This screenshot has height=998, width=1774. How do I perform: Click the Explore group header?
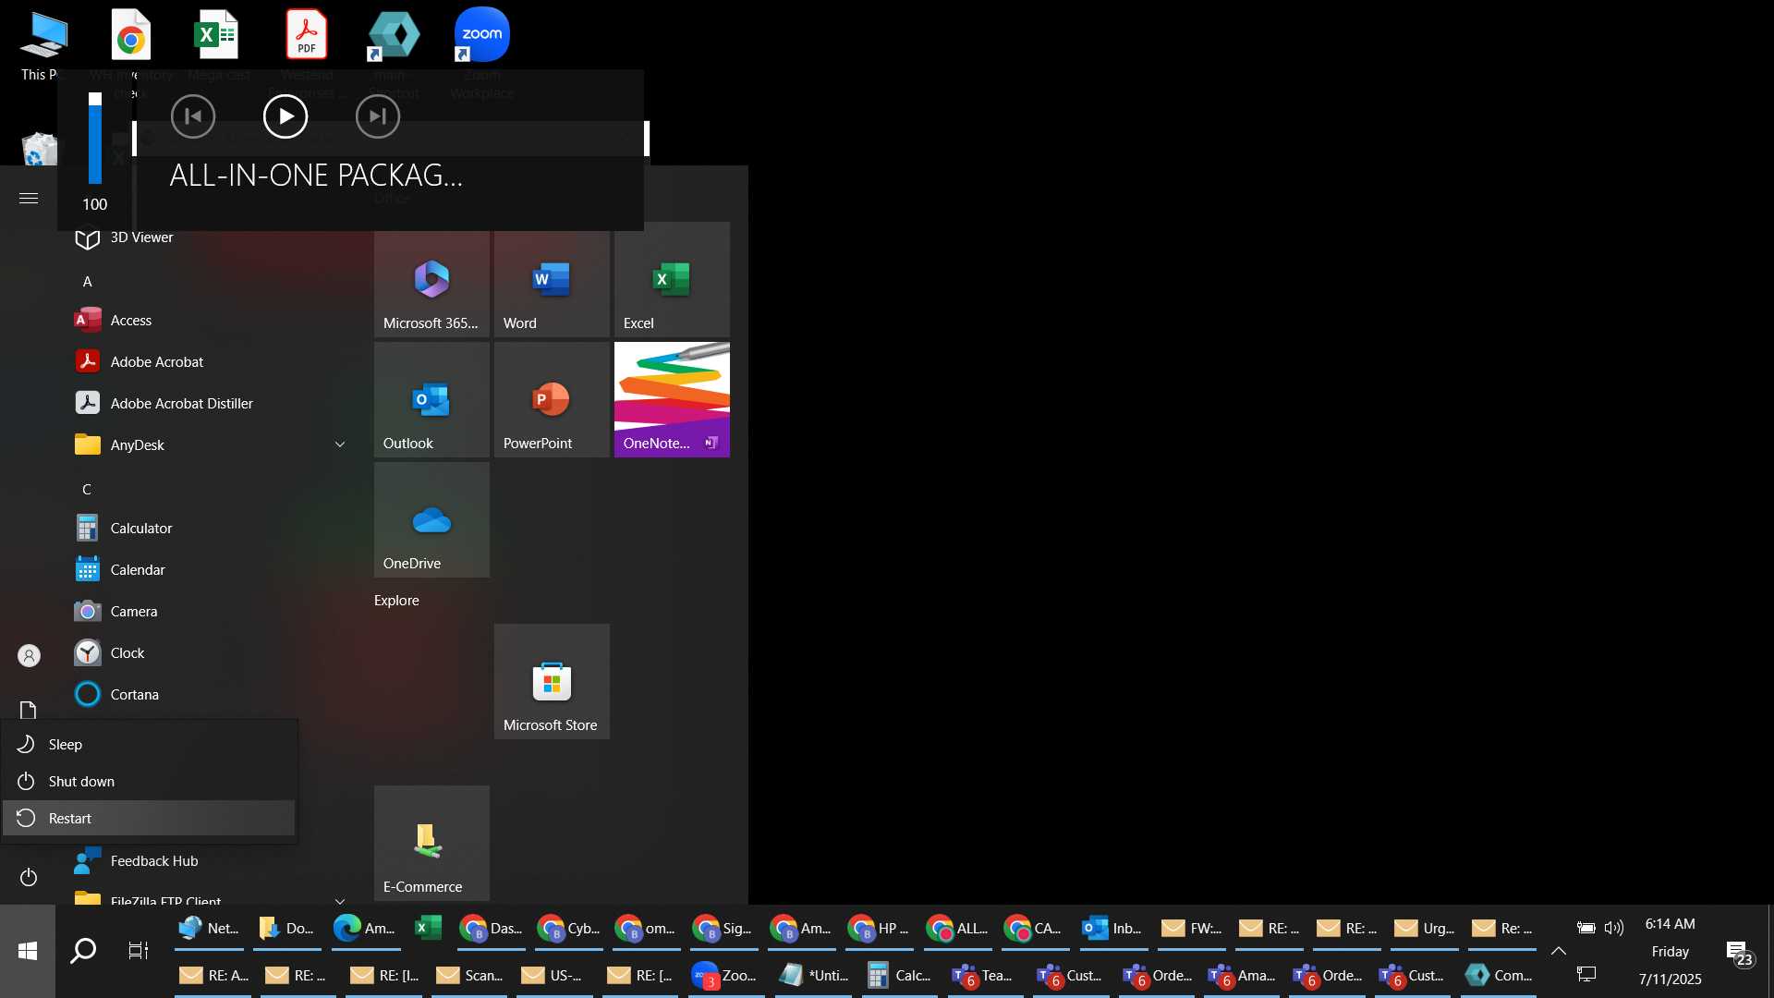pos(396,601)
